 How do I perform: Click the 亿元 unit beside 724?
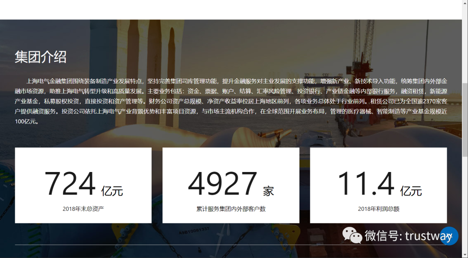(x=112, y=191)
